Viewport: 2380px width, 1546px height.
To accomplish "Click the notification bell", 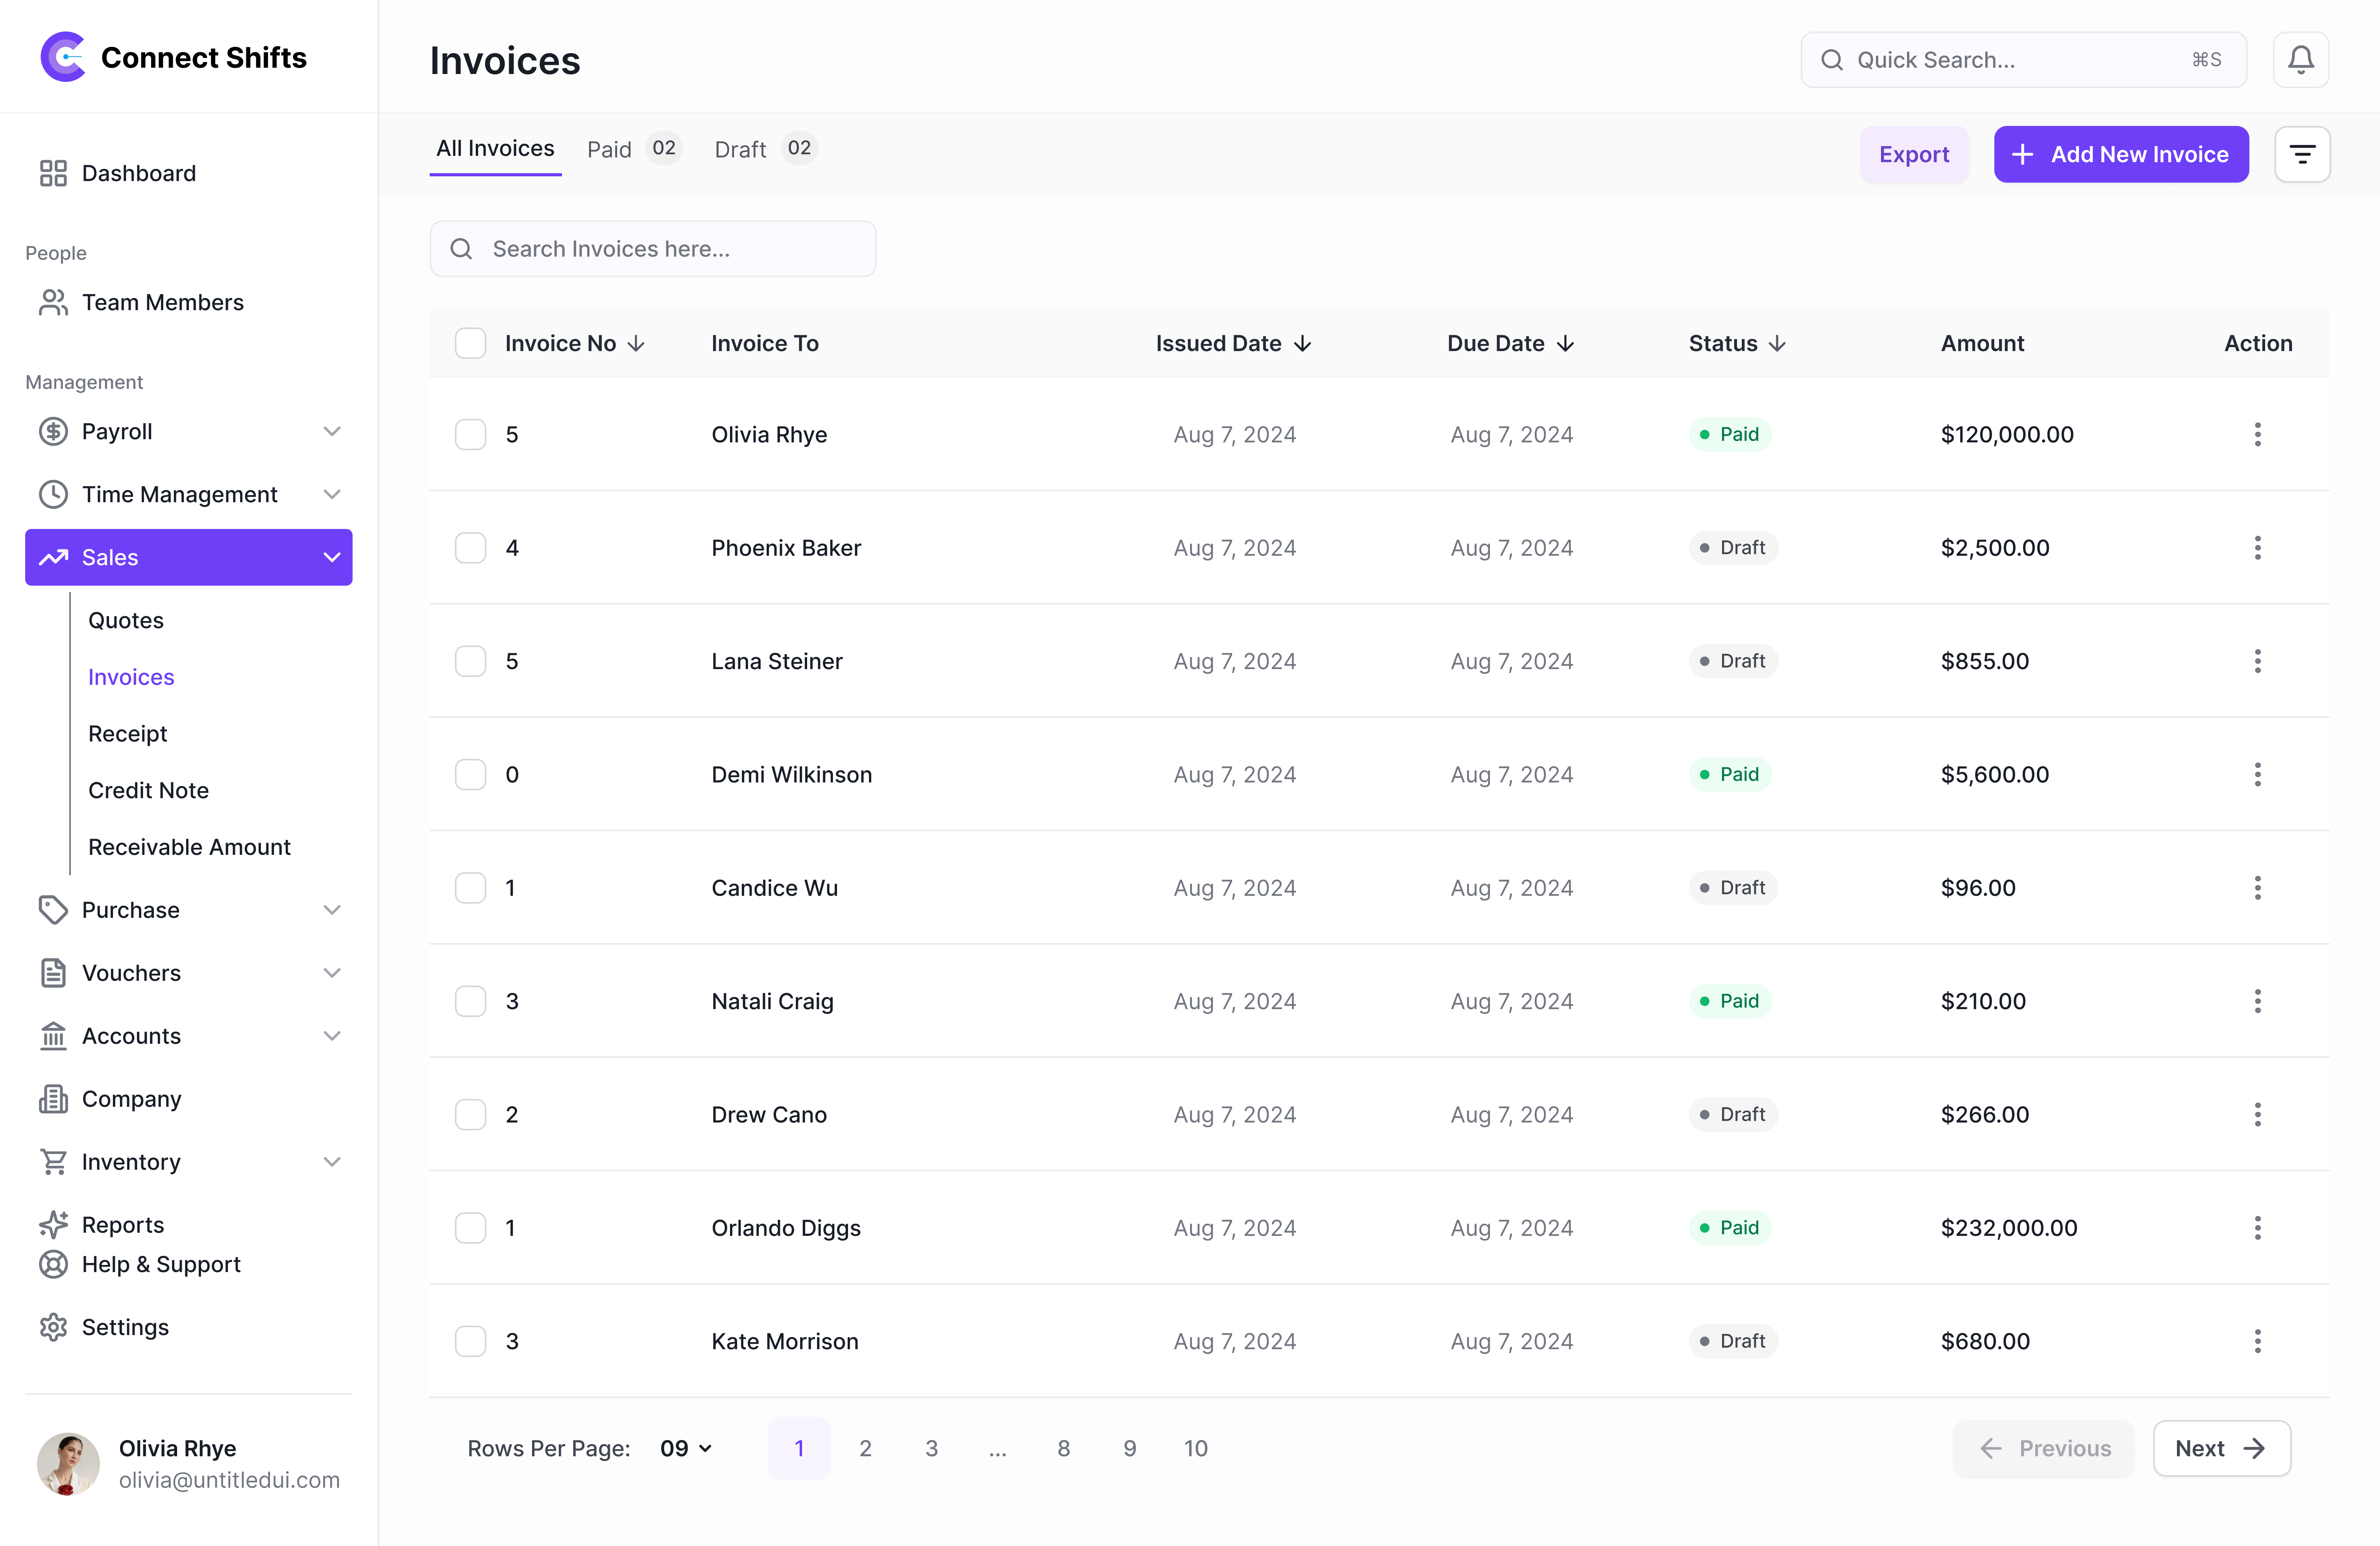I will (x=2300, y=59).
